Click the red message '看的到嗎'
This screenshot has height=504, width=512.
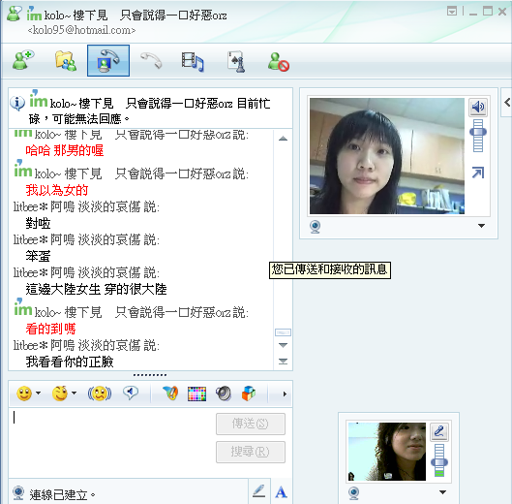(50, 329)
